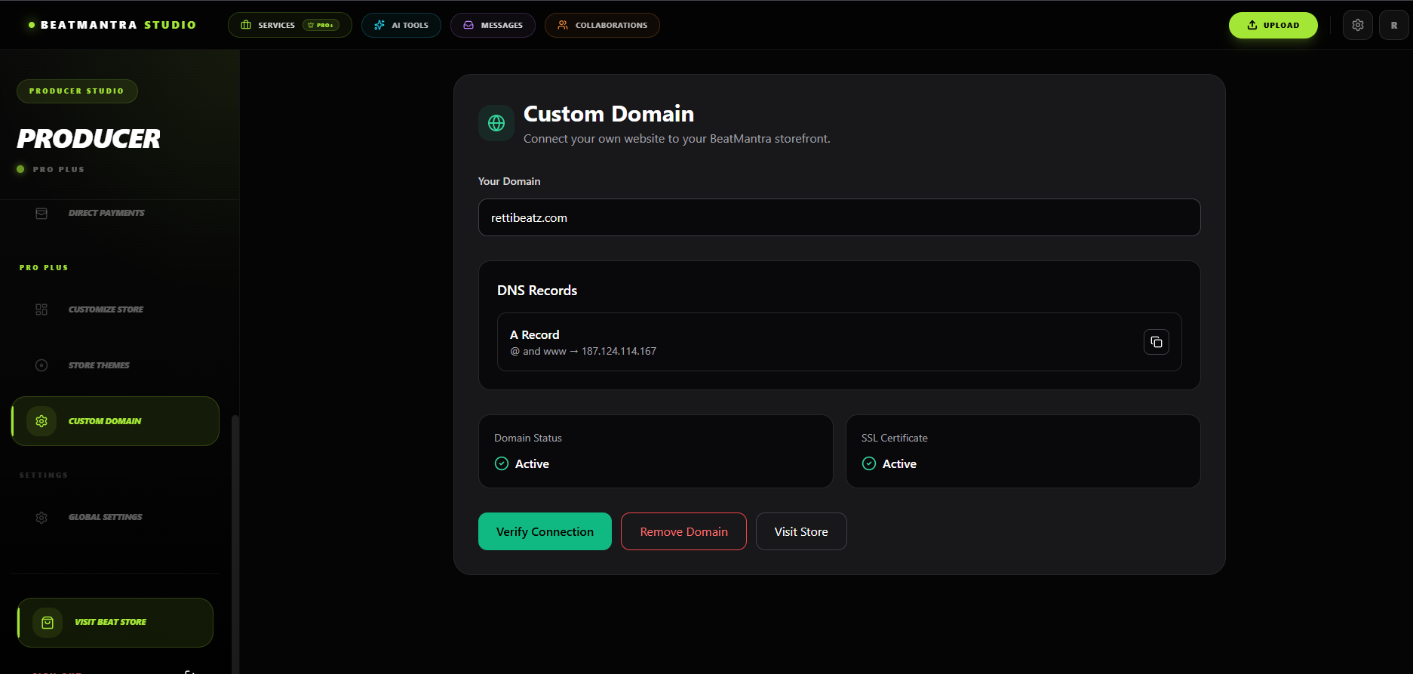Image resolution: width=1413 pixels, height=674 pixels.
Task: Click the Collaborations people icon
Action: point(563,25)
